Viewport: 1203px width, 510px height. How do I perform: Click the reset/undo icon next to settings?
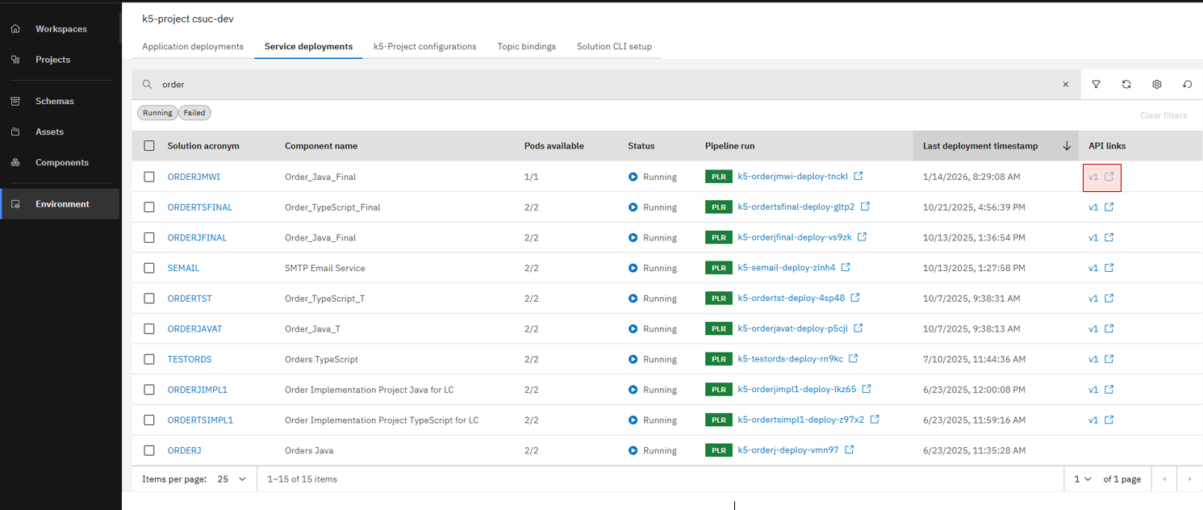[x=1186, y=84]
